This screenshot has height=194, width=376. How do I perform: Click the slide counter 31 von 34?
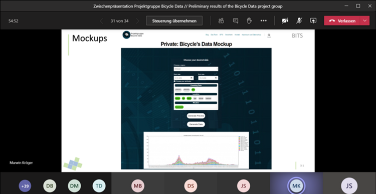(x=119, y=21)
